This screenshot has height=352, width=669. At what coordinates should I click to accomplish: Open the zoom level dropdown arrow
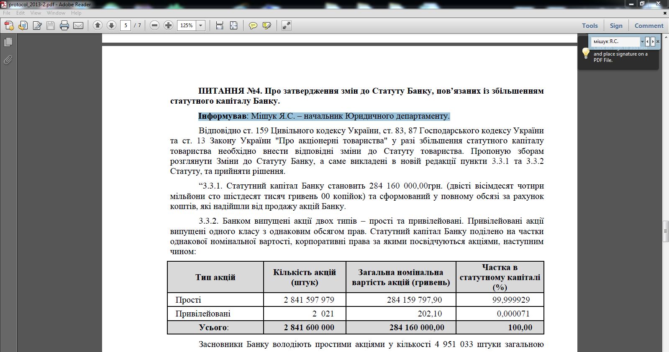(200, 26)
